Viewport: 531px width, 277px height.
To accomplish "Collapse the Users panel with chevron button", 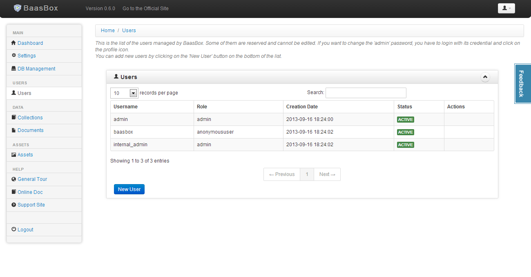I will (485, 77).
